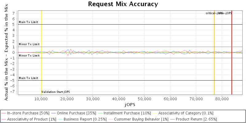Click the Request Mix Accuracy chart title

[123, 4]
